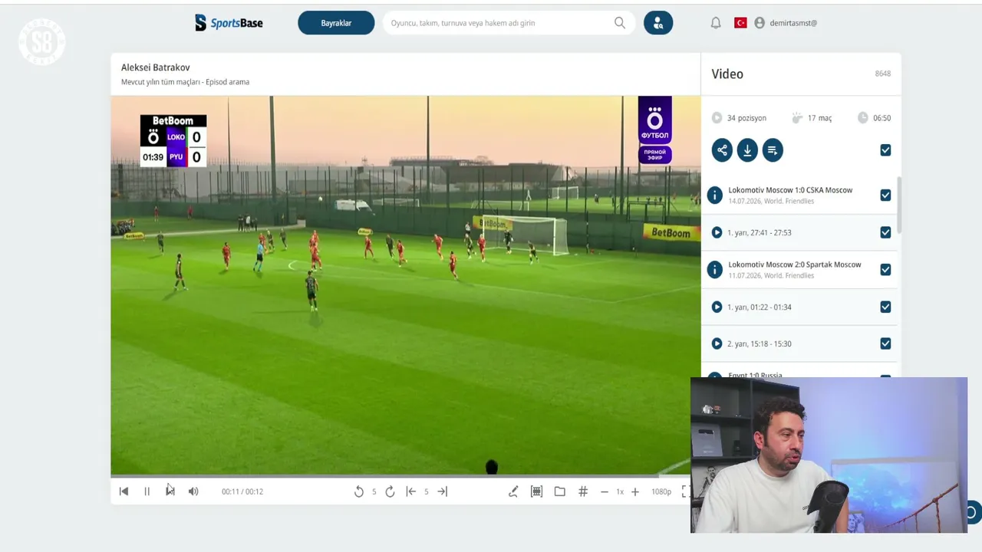982x552 pixels.
Task: Mute the video volume
Action: tap(193, 491)
